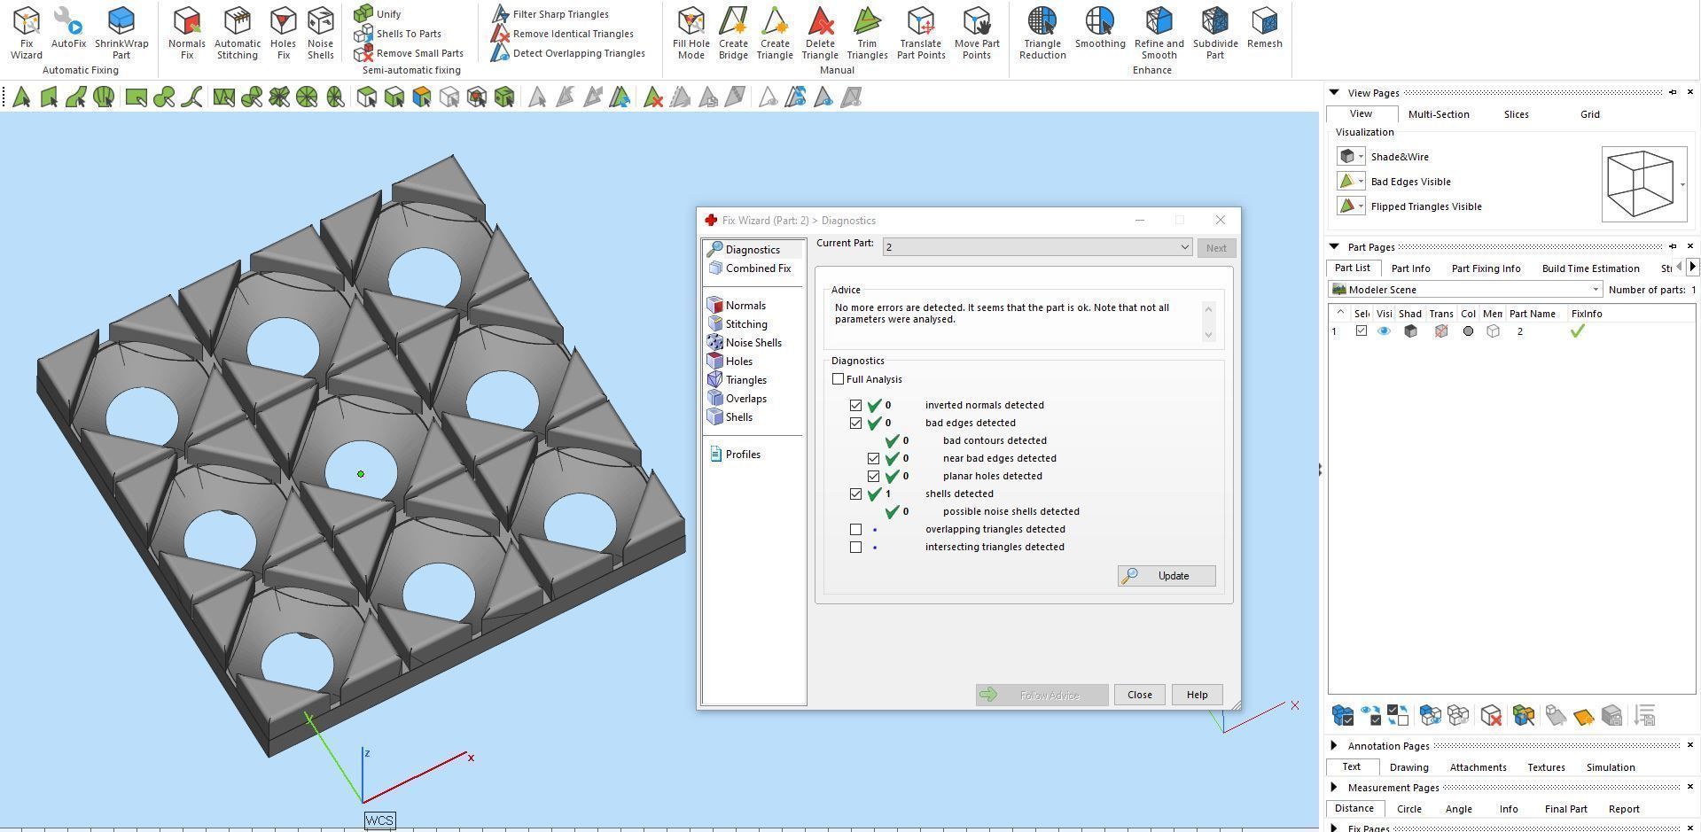Switch to the Part Info tab
This screenshot has height=832, width=1701.
1410,268
